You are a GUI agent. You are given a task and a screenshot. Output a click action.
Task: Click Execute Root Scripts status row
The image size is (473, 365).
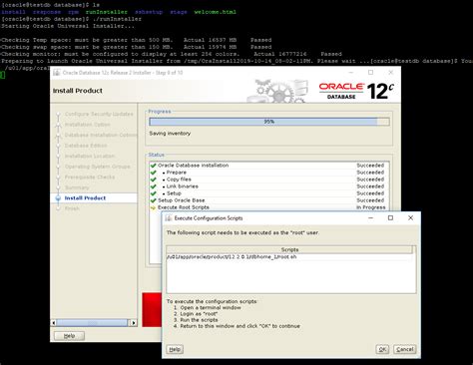coord(269,207)
